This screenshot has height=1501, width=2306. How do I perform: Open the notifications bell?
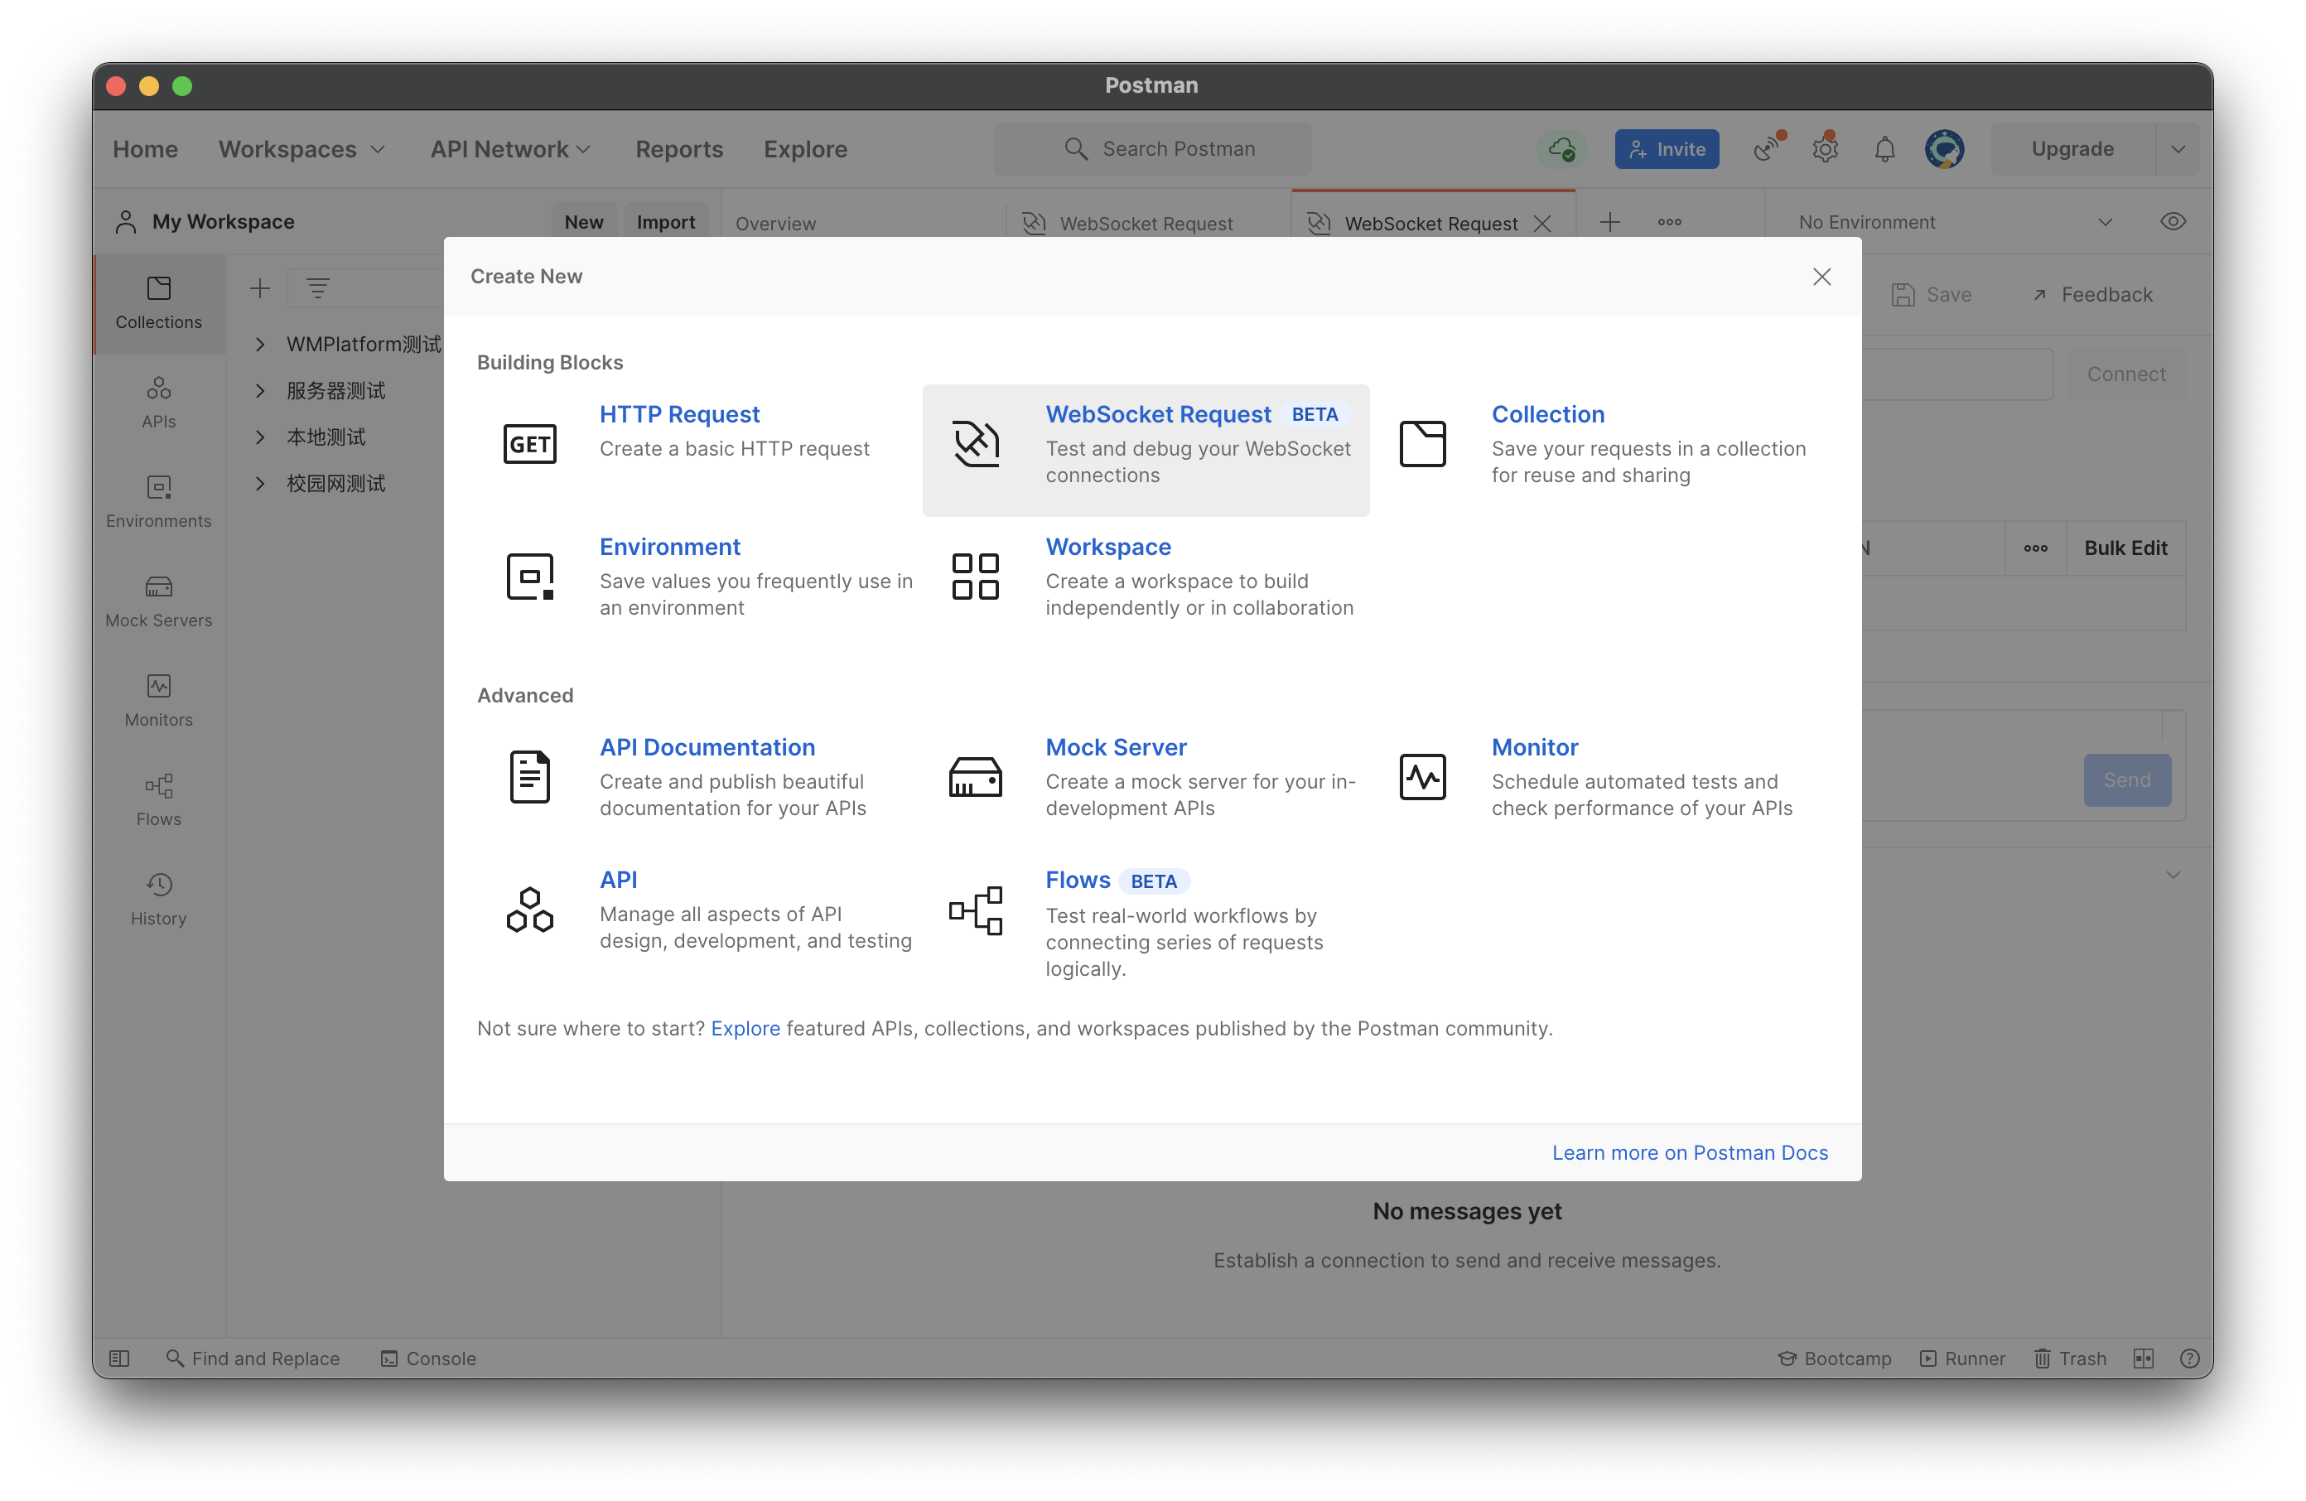(x=1884, y=149)
